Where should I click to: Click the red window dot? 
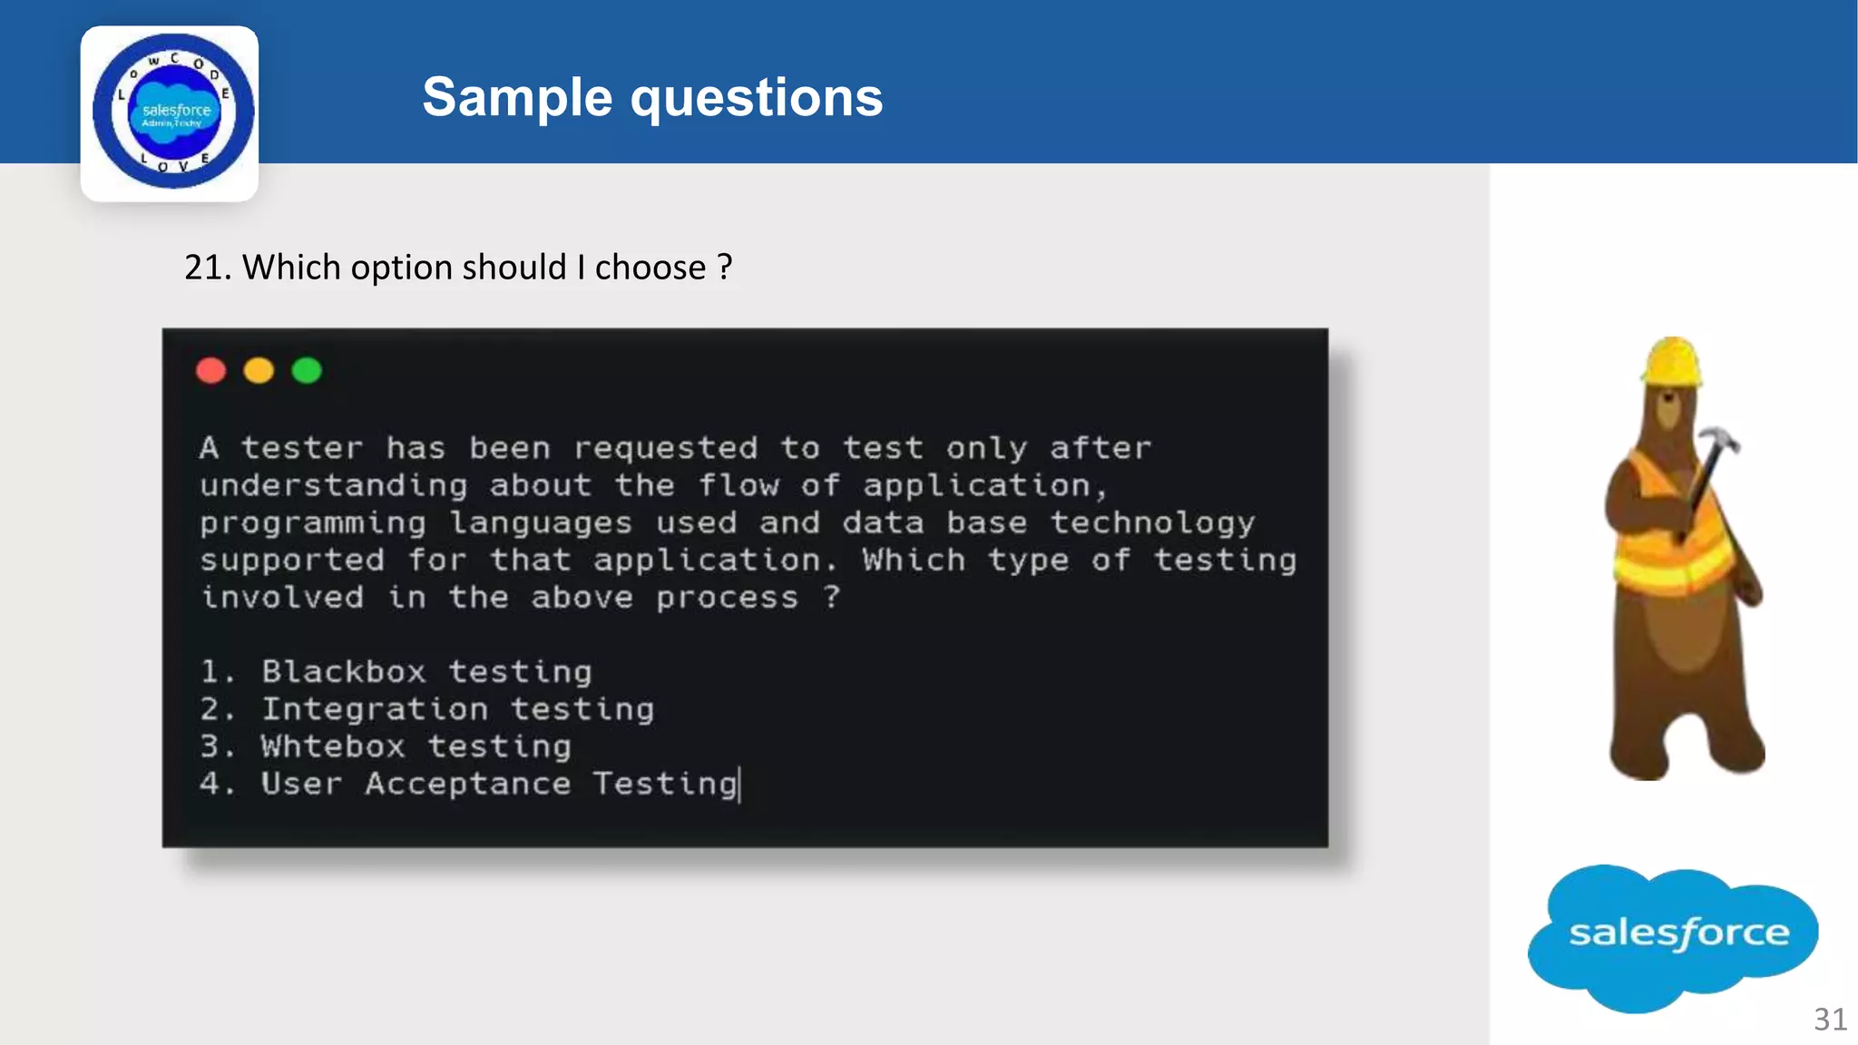210,371
